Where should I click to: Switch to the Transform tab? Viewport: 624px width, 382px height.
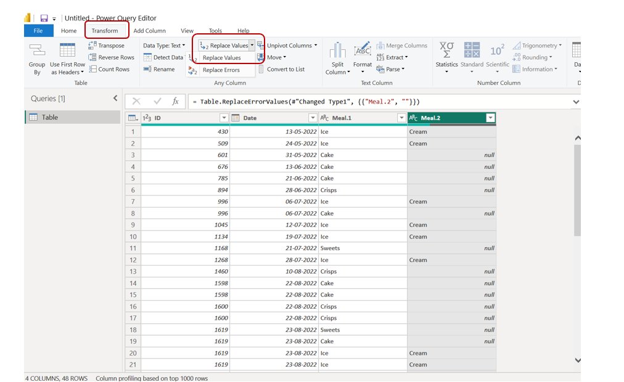[x=105, y=31]
